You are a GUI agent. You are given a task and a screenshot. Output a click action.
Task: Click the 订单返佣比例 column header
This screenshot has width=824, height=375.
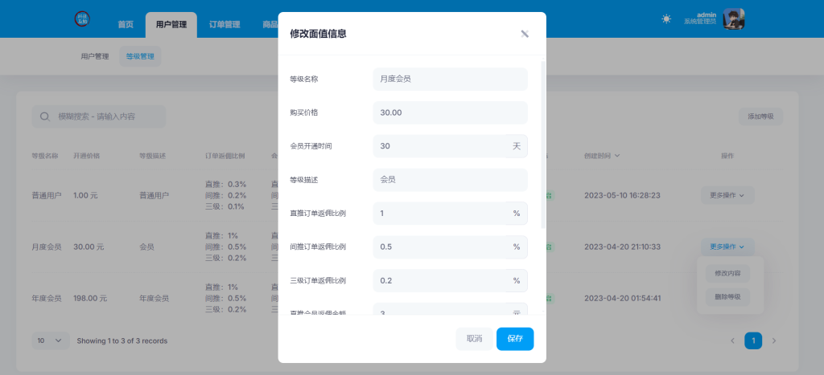(x=225, y=156)
